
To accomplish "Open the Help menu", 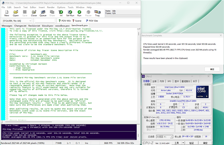I will click(89, 7).
